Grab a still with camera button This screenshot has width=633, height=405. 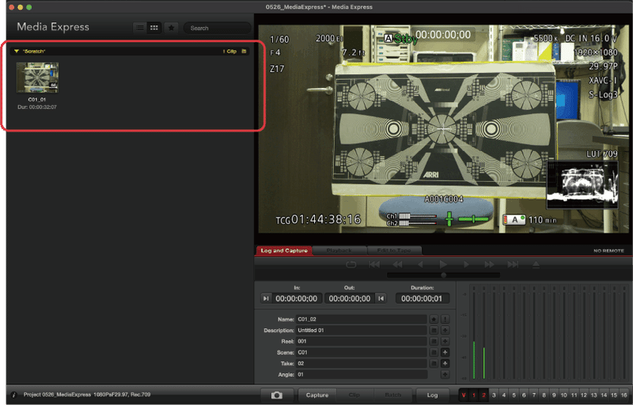pyautogui.click(x=277, y=396)
